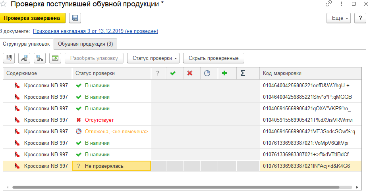Select the Отсутствует status cell

coord(112,120)
